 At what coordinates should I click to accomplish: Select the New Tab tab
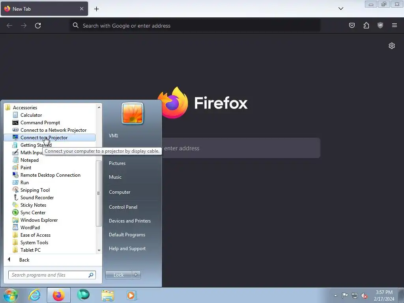44,9
